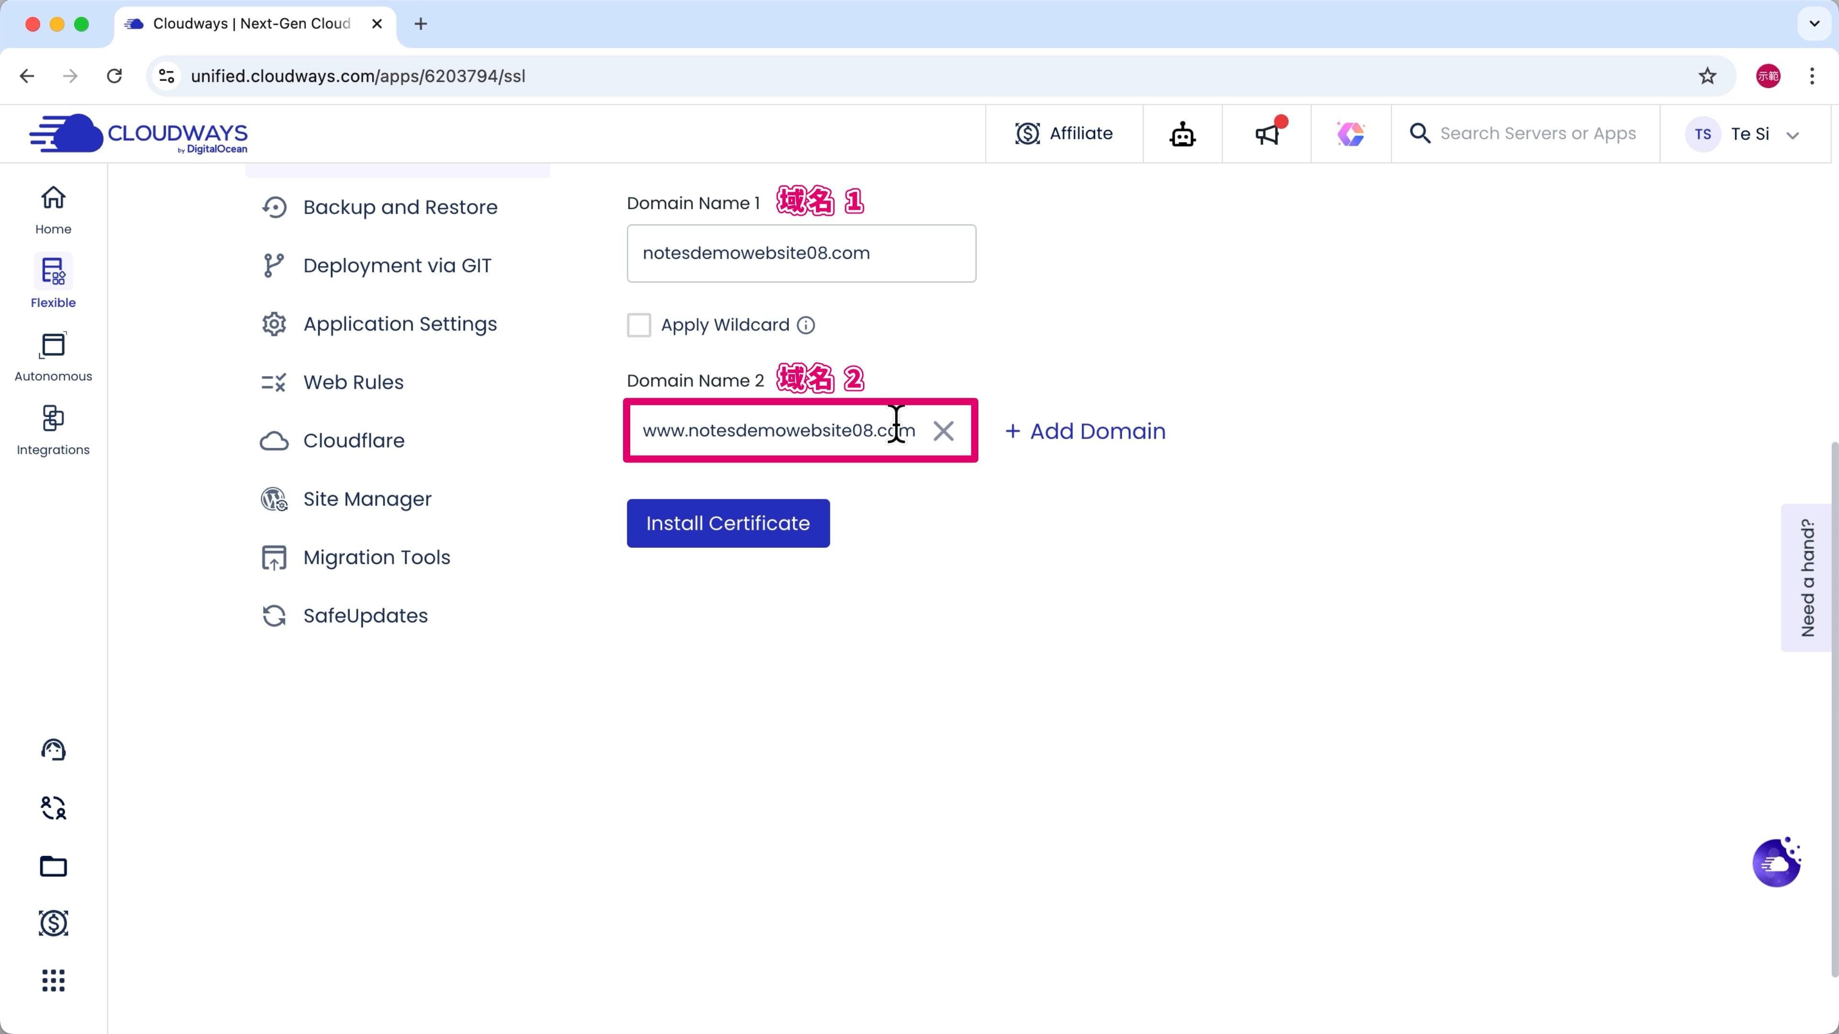Screen dimensions: 1839x1034
Task: Open the announcements megaphone icon
Action: [1266, 134]
